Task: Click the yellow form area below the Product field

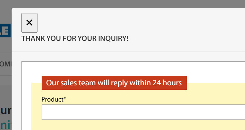Action: click(x=141, y=125)
